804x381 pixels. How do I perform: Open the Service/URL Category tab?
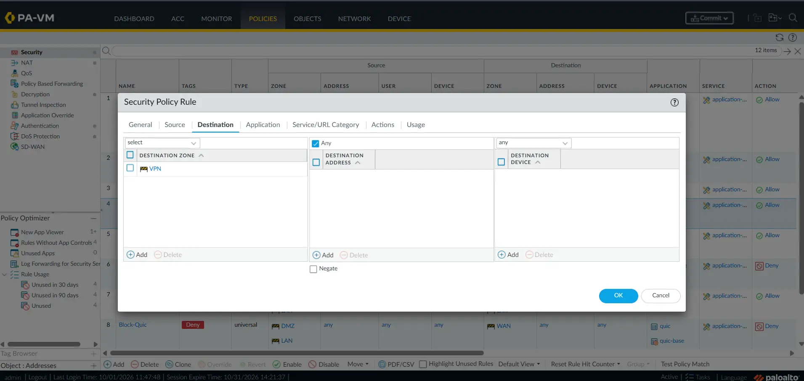326,125
